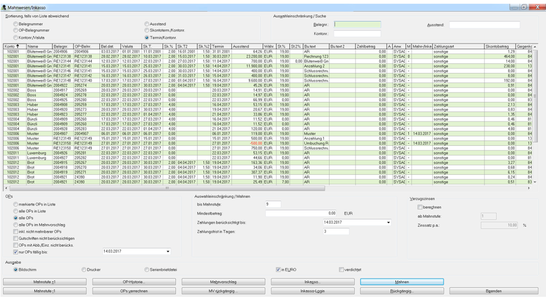The image size is (546, 300).
Task: Open the 'nur OPs fällig bis' date dropdown
Action: click(x=168, y=252)
